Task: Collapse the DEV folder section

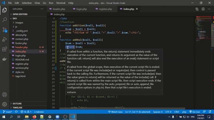Action: 28,19
